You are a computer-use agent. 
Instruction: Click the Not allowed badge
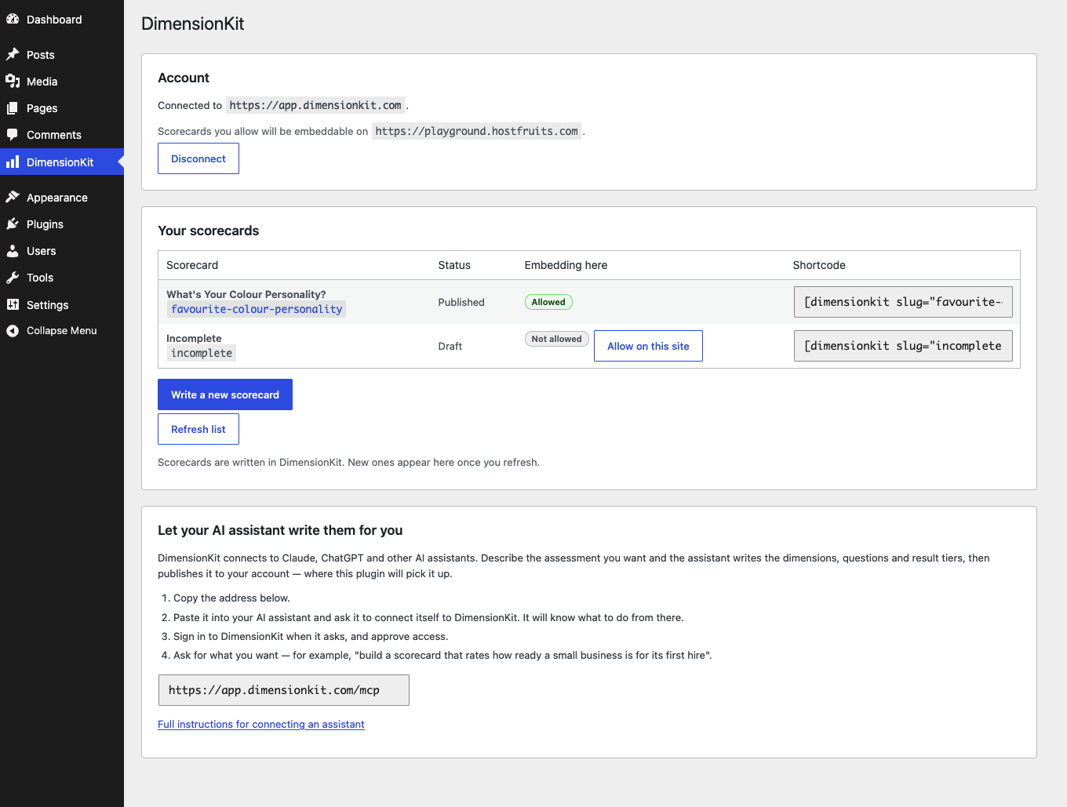(x=556, y=339)
